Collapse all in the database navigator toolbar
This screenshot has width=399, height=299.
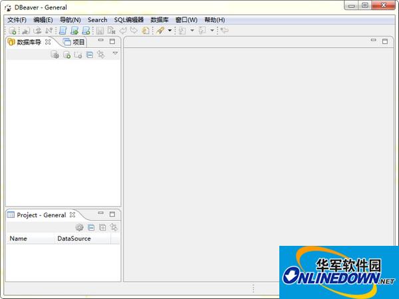tap(90, 54)
